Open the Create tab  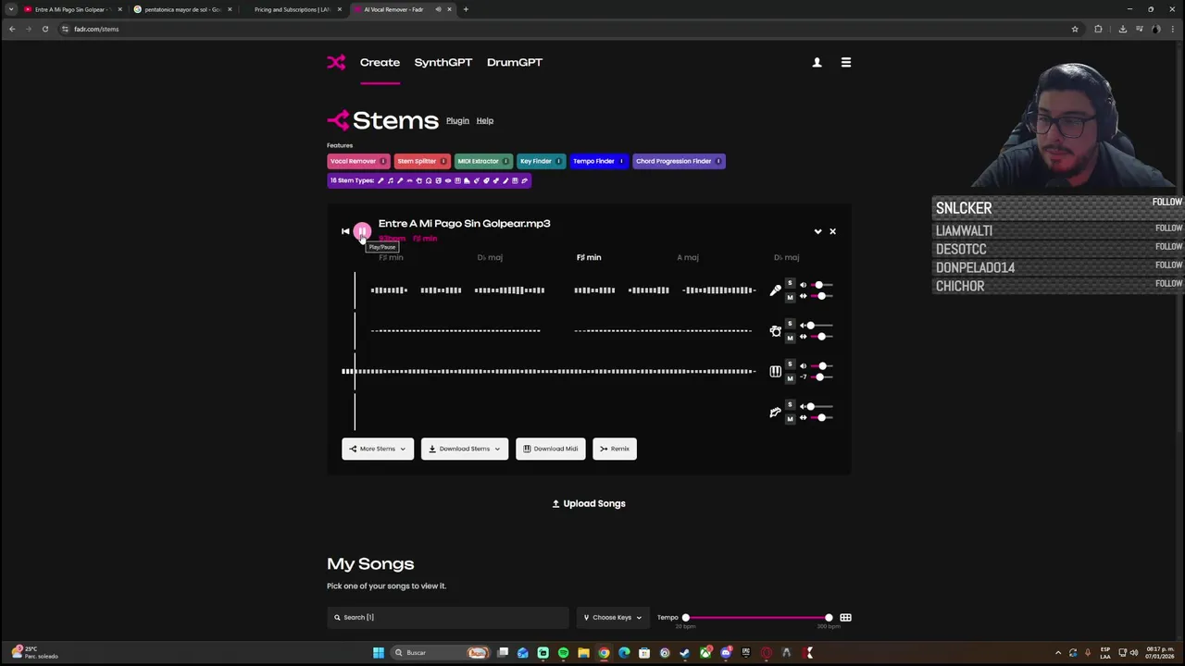380,62
